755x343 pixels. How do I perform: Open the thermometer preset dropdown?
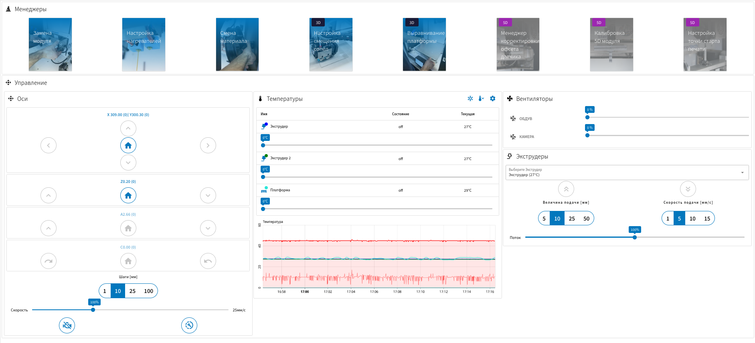[x=481, y=98]
